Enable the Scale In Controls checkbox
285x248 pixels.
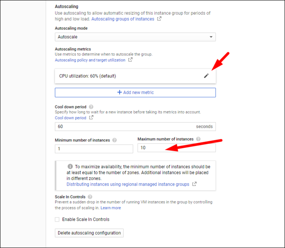click(x=57, y=219)
